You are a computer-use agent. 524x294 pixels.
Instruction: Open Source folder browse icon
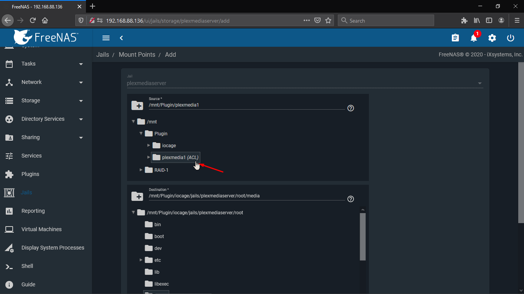[x=137, y=105]
